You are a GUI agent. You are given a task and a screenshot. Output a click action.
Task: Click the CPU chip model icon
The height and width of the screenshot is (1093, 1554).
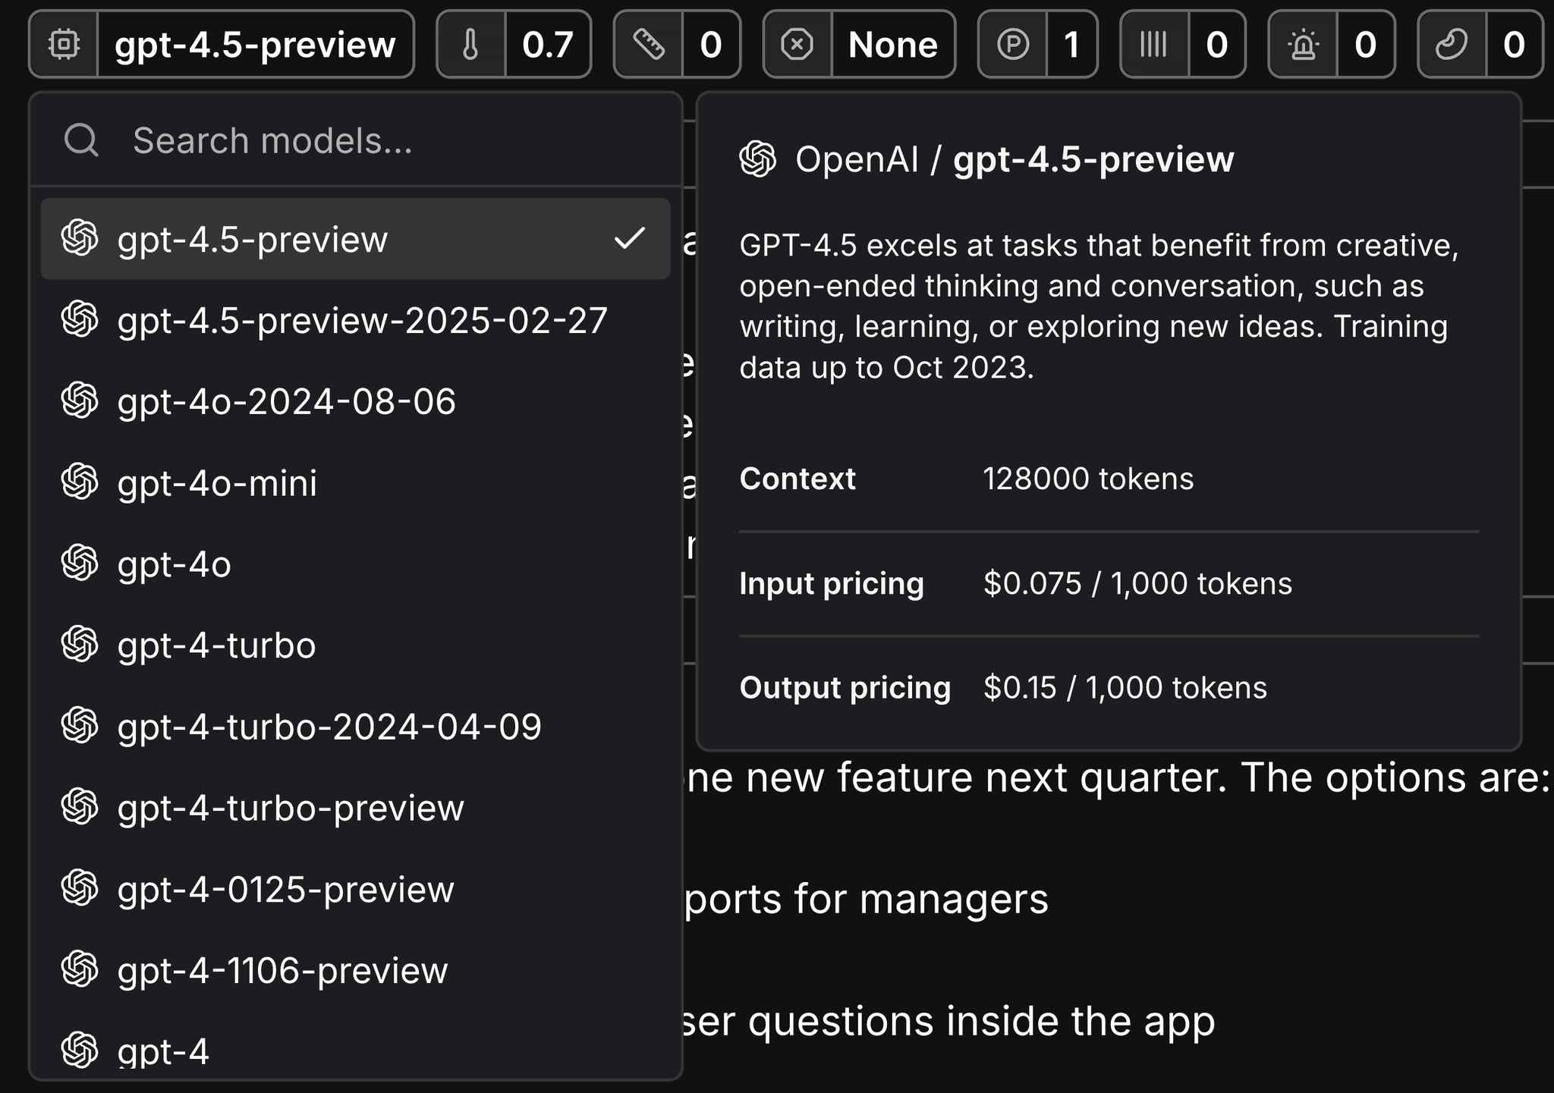pos(64,45)
